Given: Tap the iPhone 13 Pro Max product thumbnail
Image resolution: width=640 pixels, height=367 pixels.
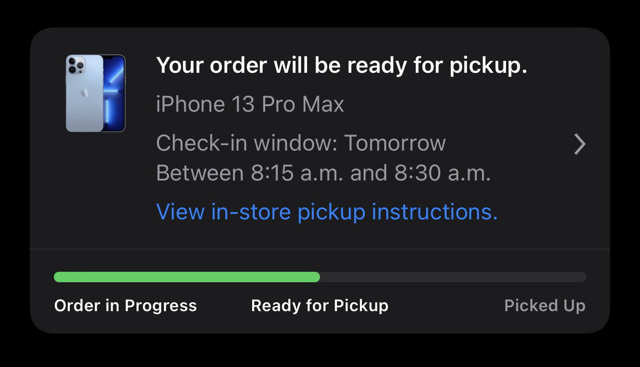Looking at the screenshot, I should (95, 93).
